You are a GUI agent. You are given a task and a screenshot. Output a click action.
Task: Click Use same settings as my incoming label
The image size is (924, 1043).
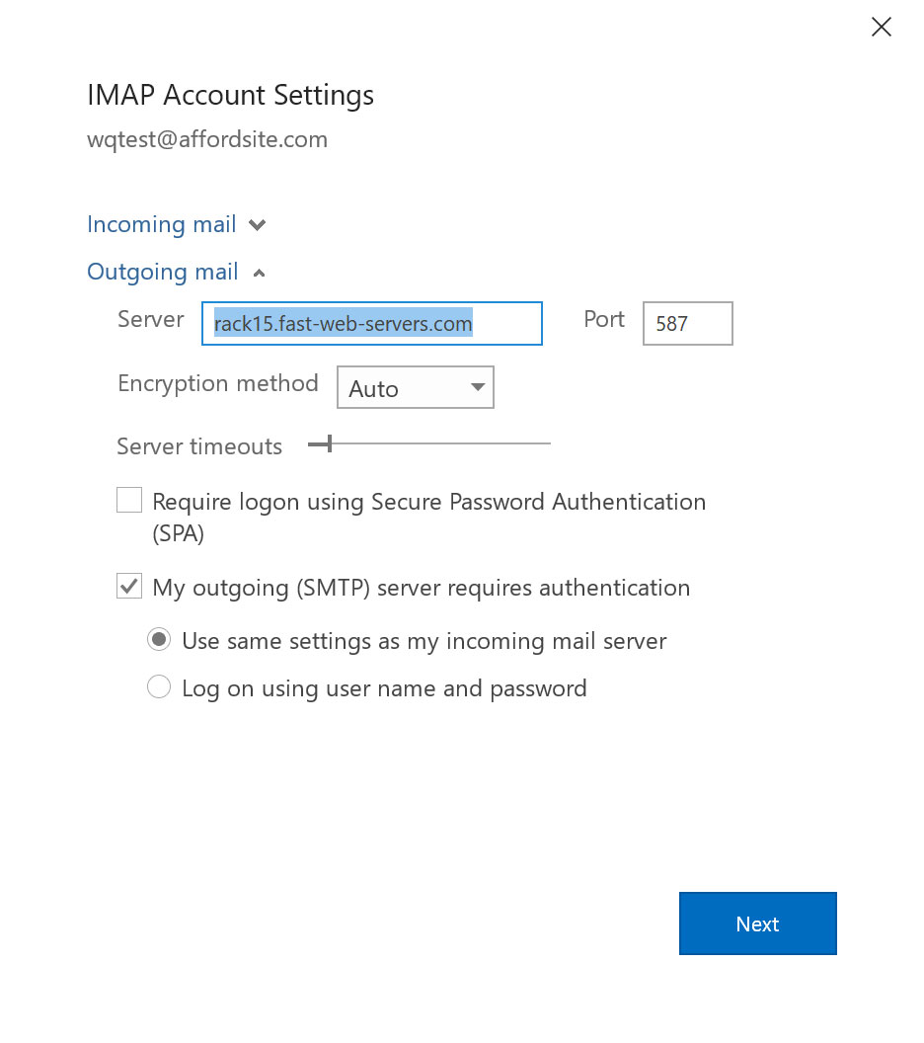[424, 641]
